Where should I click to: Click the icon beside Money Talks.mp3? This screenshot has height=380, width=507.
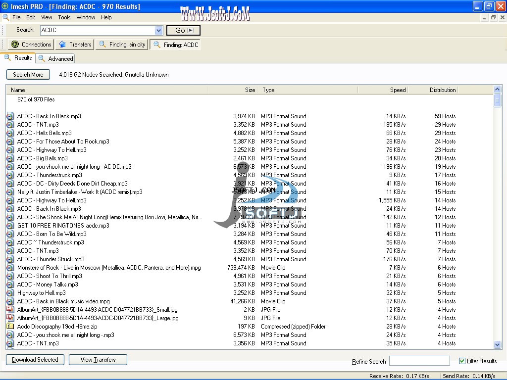pos(10,285)
